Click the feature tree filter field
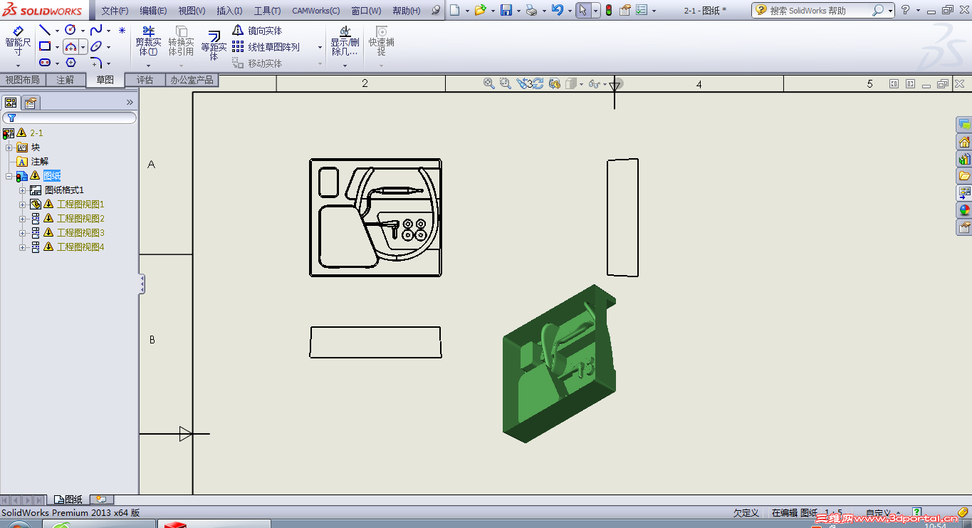Viewport: 972px width, 528px height. (69, 118)
